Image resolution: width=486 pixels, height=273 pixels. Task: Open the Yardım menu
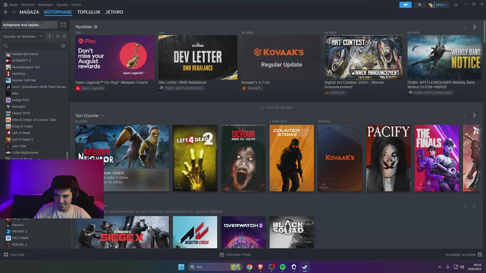tap(76, 5)
